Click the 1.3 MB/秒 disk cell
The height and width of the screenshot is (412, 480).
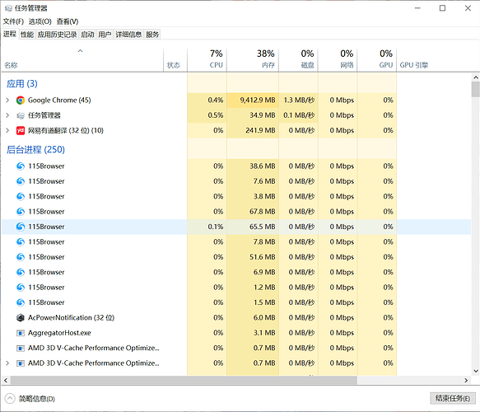[299, 101]
